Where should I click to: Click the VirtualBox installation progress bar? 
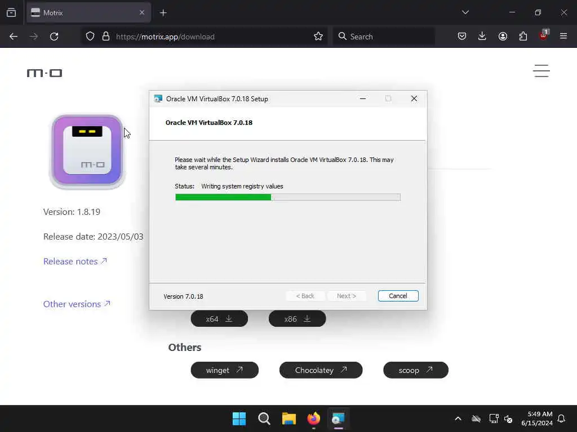click(288, 197)
